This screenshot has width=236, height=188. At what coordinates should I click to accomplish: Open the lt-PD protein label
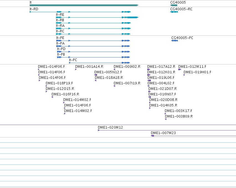(x=61, y=49)
